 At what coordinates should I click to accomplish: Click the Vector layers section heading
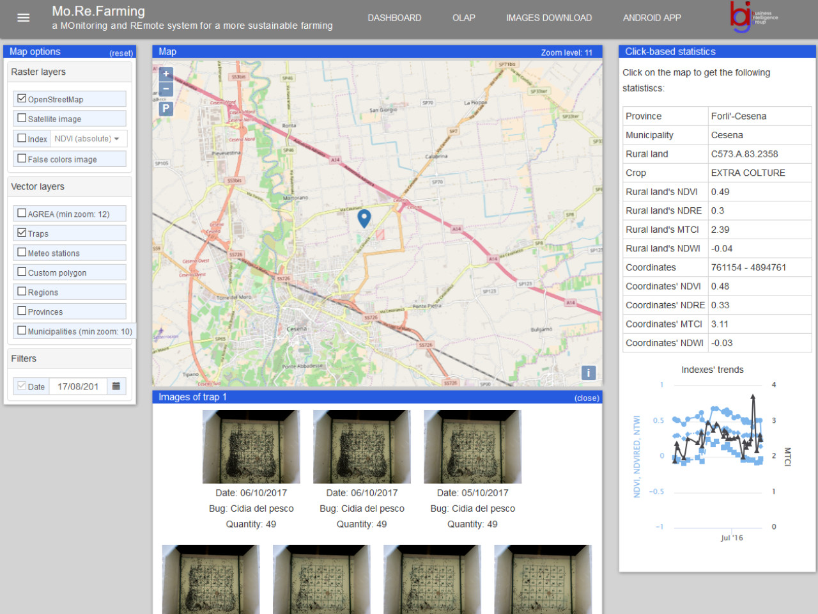click(38, 187)
